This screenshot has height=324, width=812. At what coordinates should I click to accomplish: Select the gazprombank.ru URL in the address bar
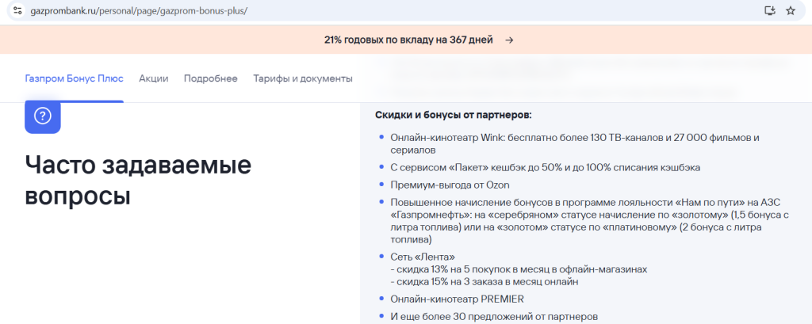coord(140,10)
